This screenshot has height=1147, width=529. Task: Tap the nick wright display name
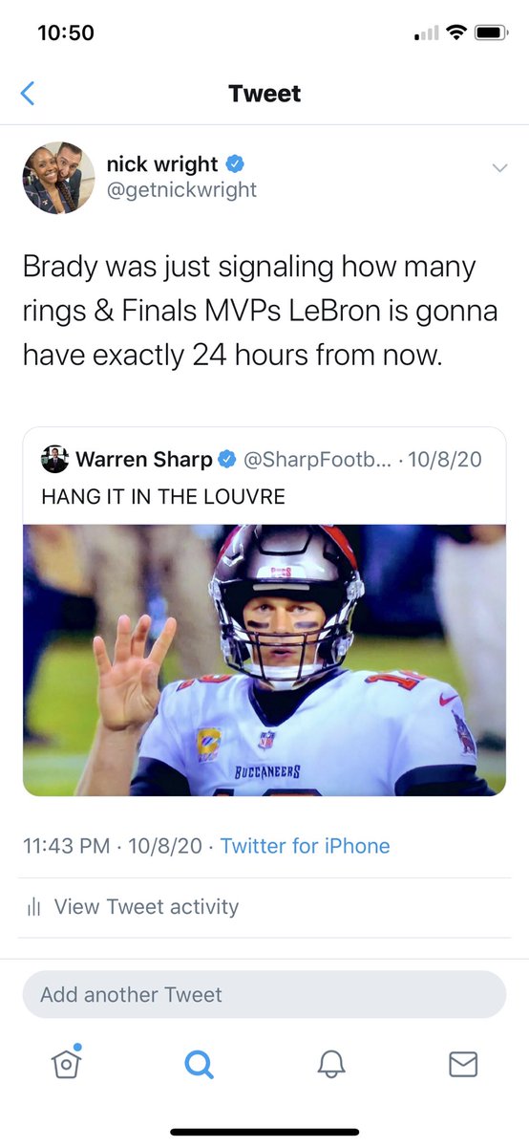click(162, 164)
